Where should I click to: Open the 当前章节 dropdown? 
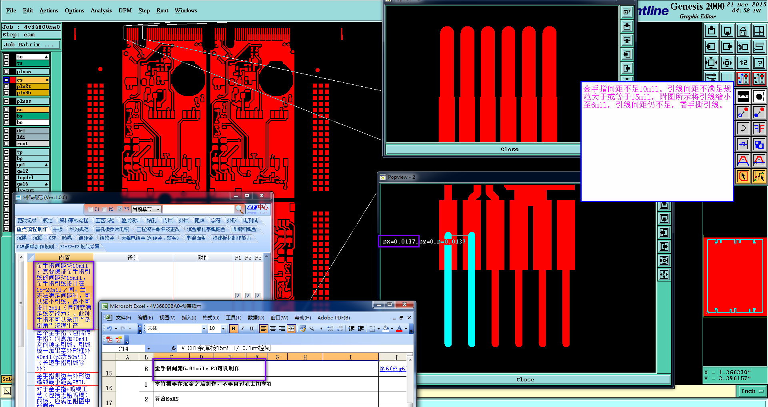click(x=146, y=209)
